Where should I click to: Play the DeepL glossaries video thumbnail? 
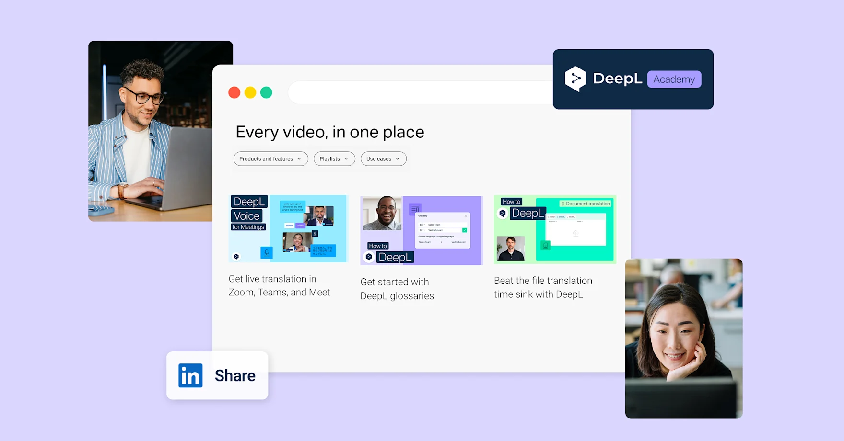422,230
